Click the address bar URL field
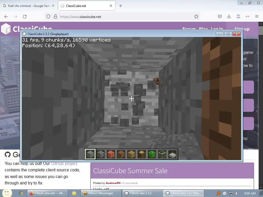The image size is (263, 197). [x=122, y=17]
